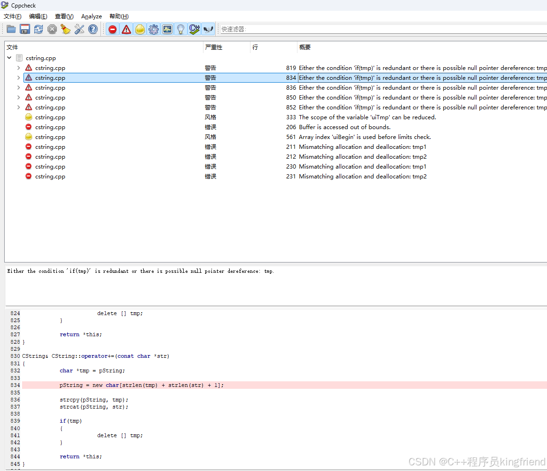
Task: Open the 帮助(H) menu
Action: click(119, 16)
